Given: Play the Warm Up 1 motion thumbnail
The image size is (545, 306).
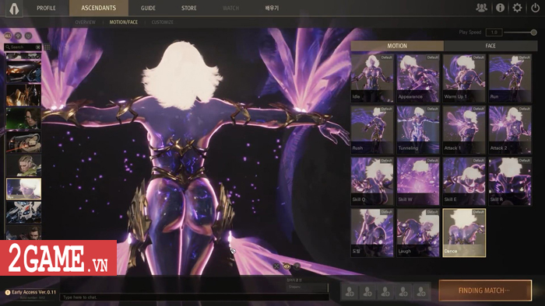Looking at the screenshot, I should (464, 78).
